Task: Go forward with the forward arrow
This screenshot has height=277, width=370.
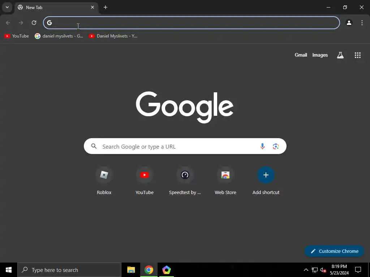Action: tap(21, 23)
